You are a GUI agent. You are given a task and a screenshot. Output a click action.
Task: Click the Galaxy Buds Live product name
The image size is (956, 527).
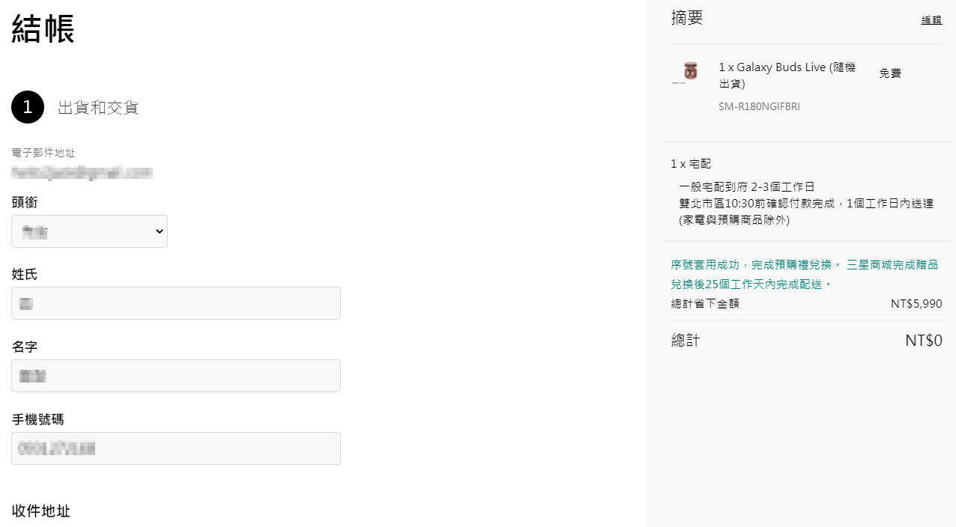pos(787,75)
